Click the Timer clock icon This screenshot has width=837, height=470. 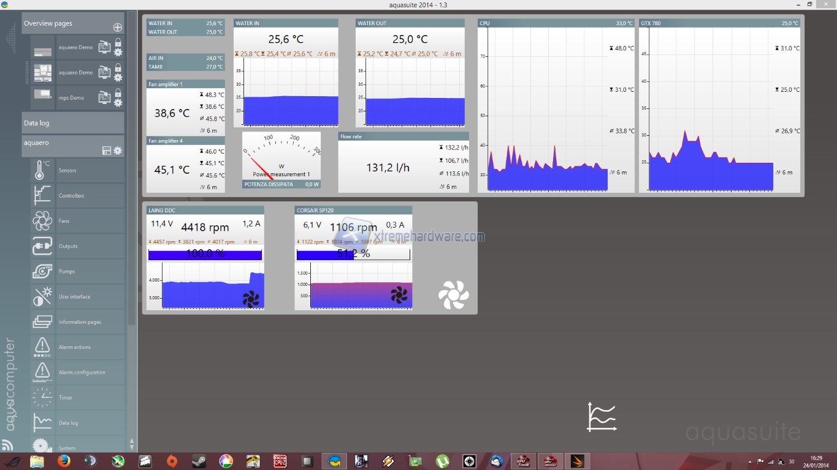(42, 398)
